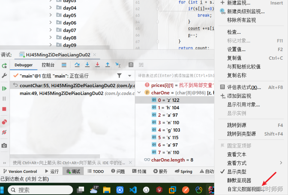Close HJ45MingZiDePiaoLiangDu02 debug tab
Image resolution: width=288 pixels, height=195 pixels.
[x=94, y=55]
